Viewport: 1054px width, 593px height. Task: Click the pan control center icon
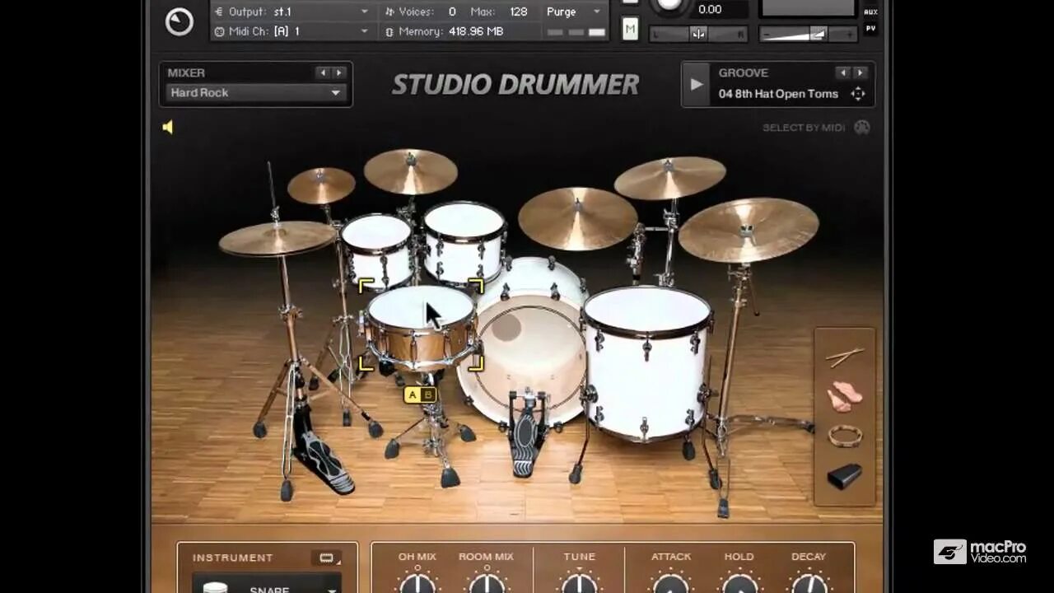698,35
